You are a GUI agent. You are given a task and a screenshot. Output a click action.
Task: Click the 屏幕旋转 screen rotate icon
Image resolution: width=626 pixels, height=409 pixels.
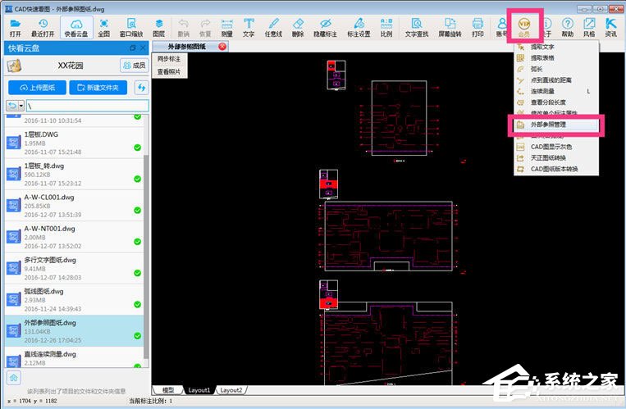449,28
